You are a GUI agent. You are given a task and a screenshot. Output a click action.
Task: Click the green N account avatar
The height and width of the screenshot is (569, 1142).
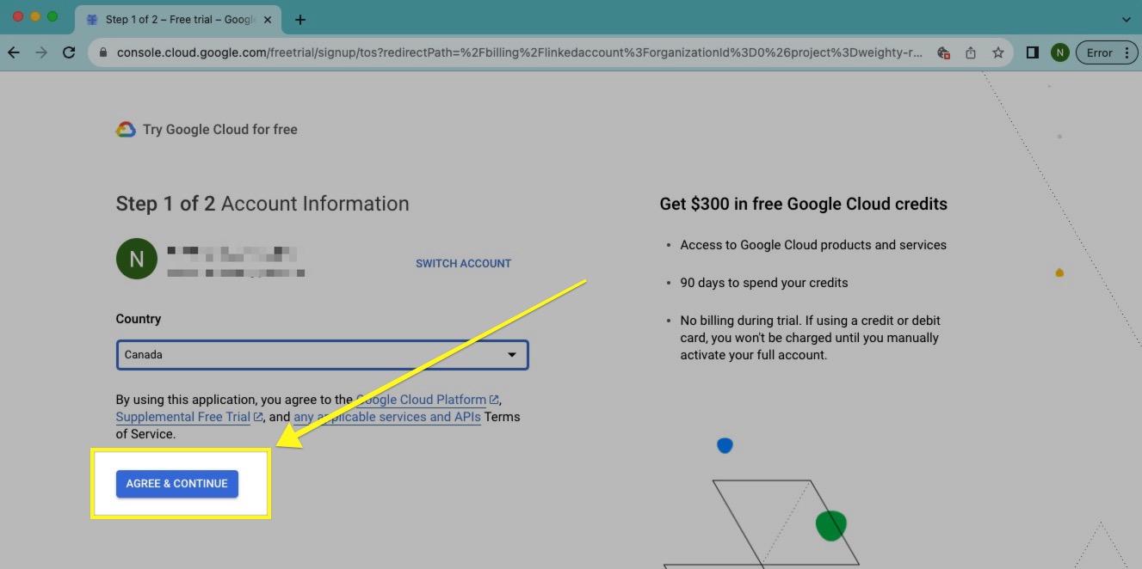pos(136,259)
